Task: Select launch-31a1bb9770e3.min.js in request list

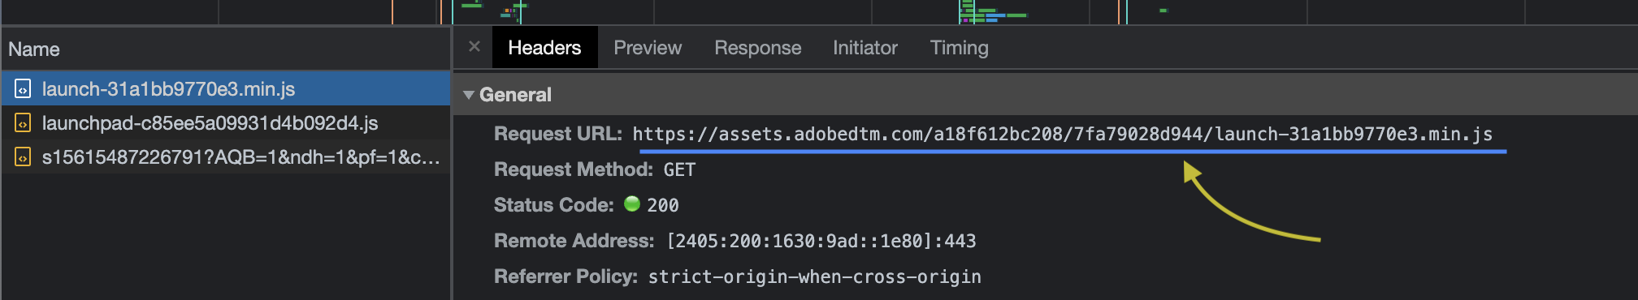Action: (x=226, y=88)
